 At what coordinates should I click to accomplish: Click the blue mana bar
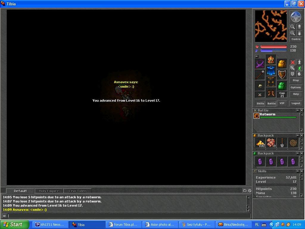coord(273,51)
